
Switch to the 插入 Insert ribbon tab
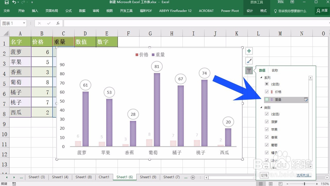click(35, 11)
